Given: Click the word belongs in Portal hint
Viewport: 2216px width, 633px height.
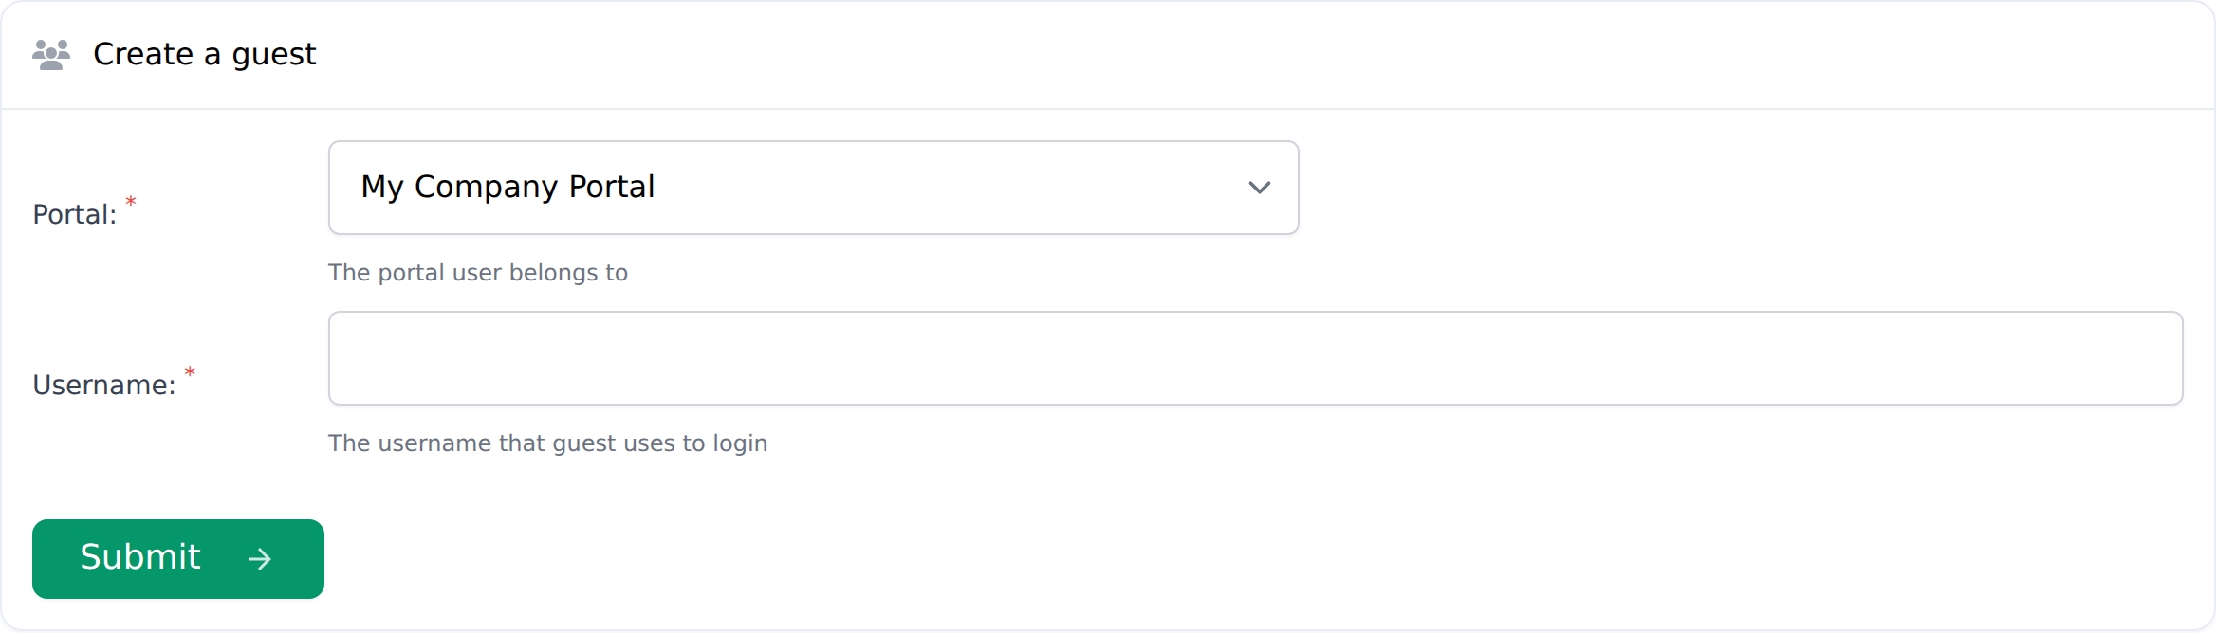Looking at the screenshot, I should (x=544, y=273).
